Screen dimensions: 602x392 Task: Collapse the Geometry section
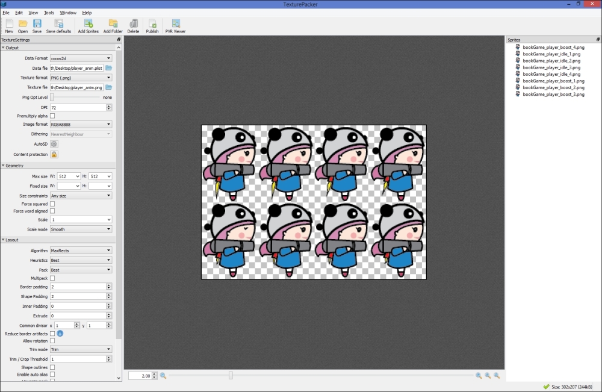[3, 166]
